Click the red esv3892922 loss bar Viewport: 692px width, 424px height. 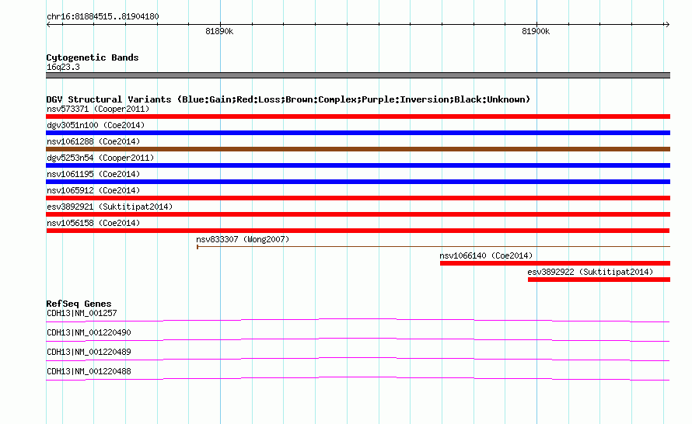[599, 280]
